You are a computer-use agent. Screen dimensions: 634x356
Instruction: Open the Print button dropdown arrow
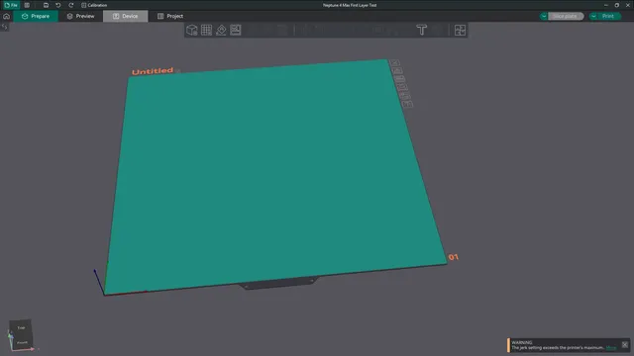pos(593,16)
